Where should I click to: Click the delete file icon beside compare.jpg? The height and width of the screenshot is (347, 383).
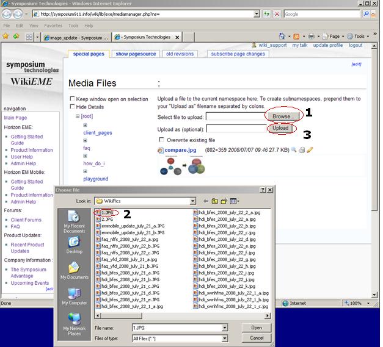(x=302, y=150)
